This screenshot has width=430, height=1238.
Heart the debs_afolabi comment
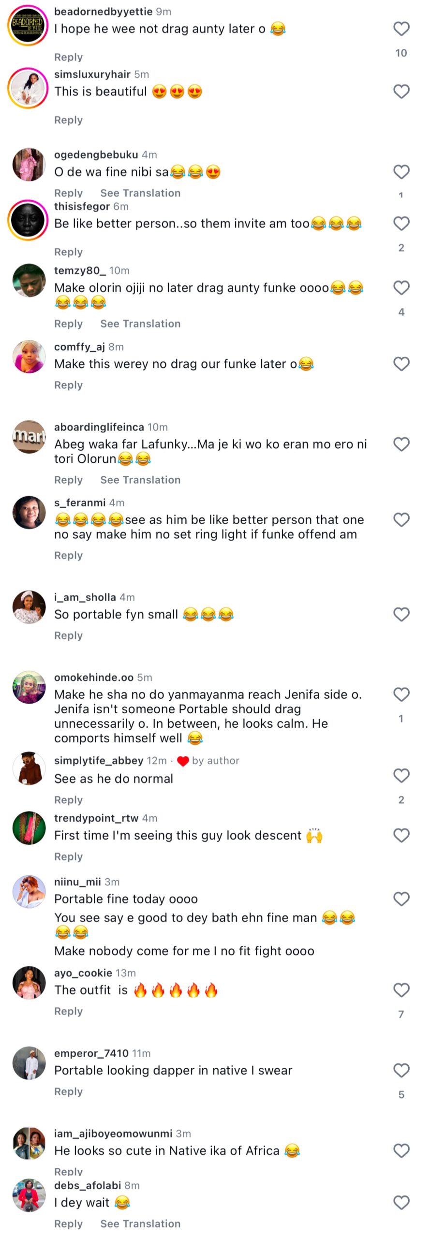pyautogui.click(x=401, y=1202)
